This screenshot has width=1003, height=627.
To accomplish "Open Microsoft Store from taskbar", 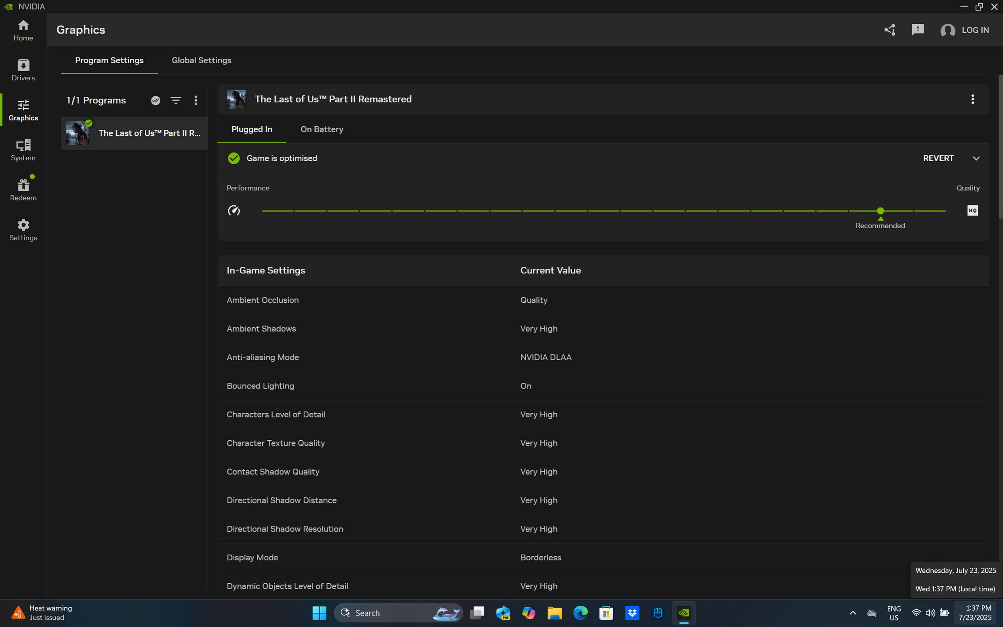I will click(606, 613).
